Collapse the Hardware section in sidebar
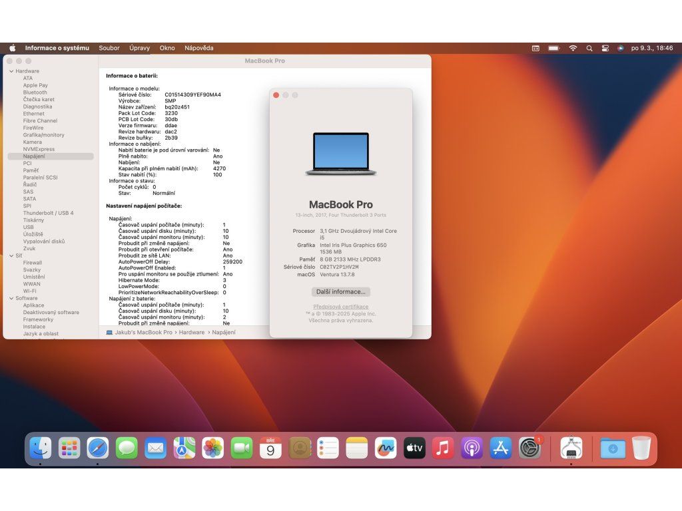The height and width of the screenshot is (511, 682). tap(11, 71)
